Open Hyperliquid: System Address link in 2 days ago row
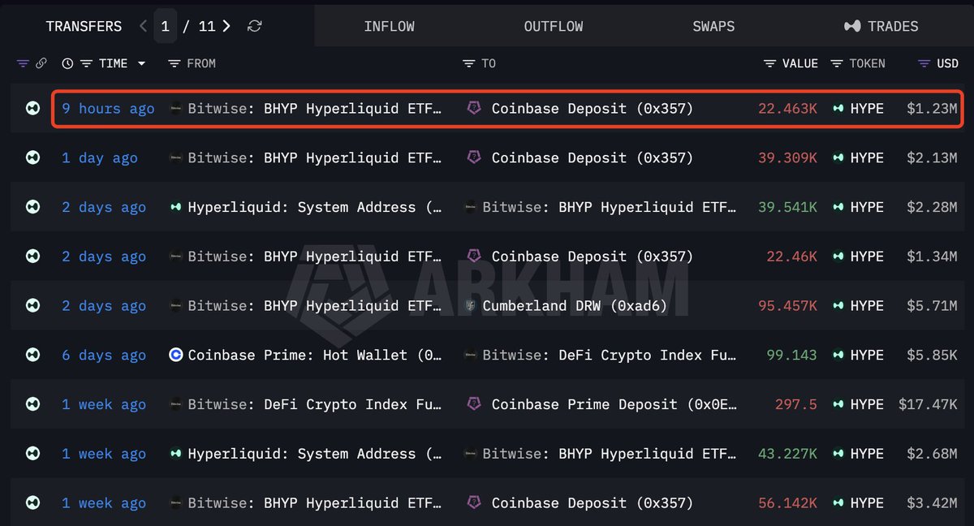Image resolution: width=974 pixels, height=526 pixels. 316,207
